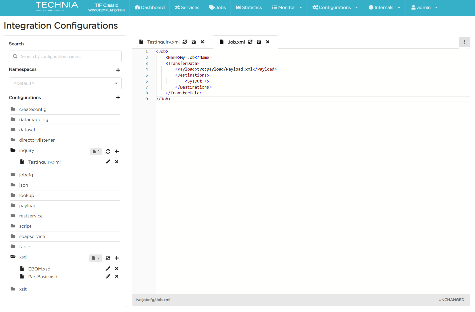Click line 4 Payload in the editor
The width and height of the screenshot is (475, 312).
[x=226, y=69]
